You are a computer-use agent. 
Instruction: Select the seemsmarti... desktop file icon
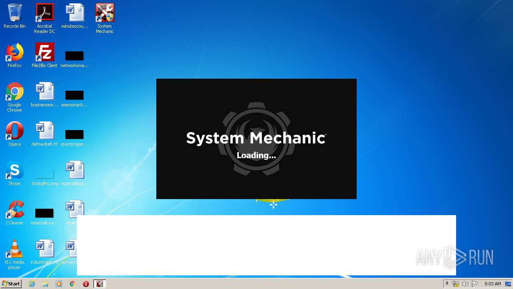(75, 98)
